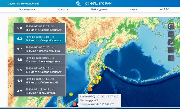This screenshot has height=109, width=180.
Task: Select the magnitude 5.0 event at 08:22:27
Action: tap(39, 28)
